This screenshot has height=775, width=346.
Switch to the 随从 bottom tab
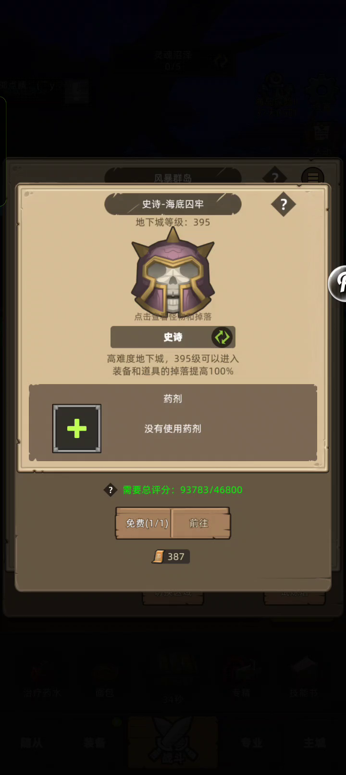click(31, 743)
